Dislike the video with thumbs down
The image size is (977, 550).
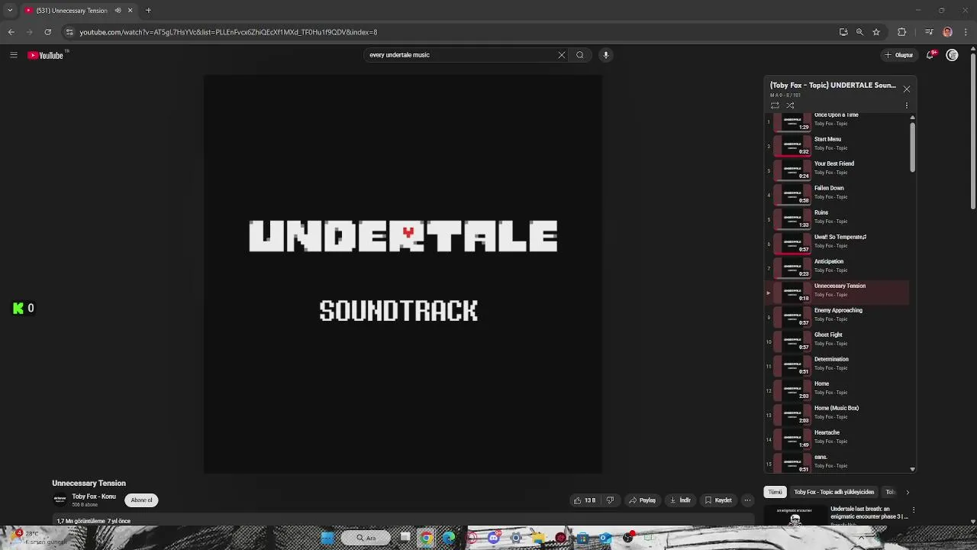[610, 500]
